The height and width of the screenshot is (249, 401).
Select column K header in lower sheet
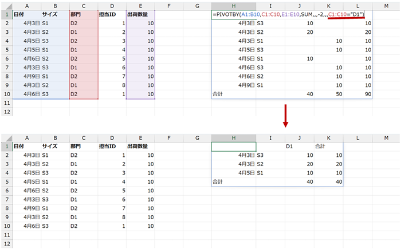(329, 138)
